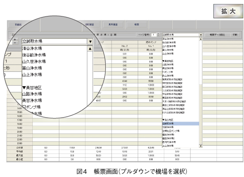Click the facility list's scroll-down arrow

pyautogui.click(x=201, y=146)
